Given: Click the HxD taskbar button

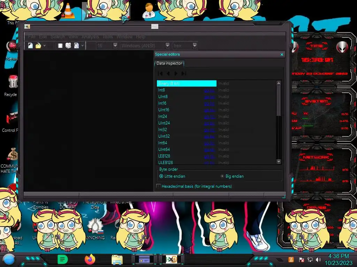Looking at the screenshot, I should click(x=171, y=259).
